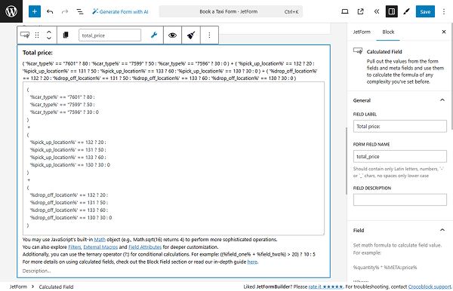This screenshot has height=291, width=453.
Task: Click the wrench advanced settings icon
Action: click(154, 35)
